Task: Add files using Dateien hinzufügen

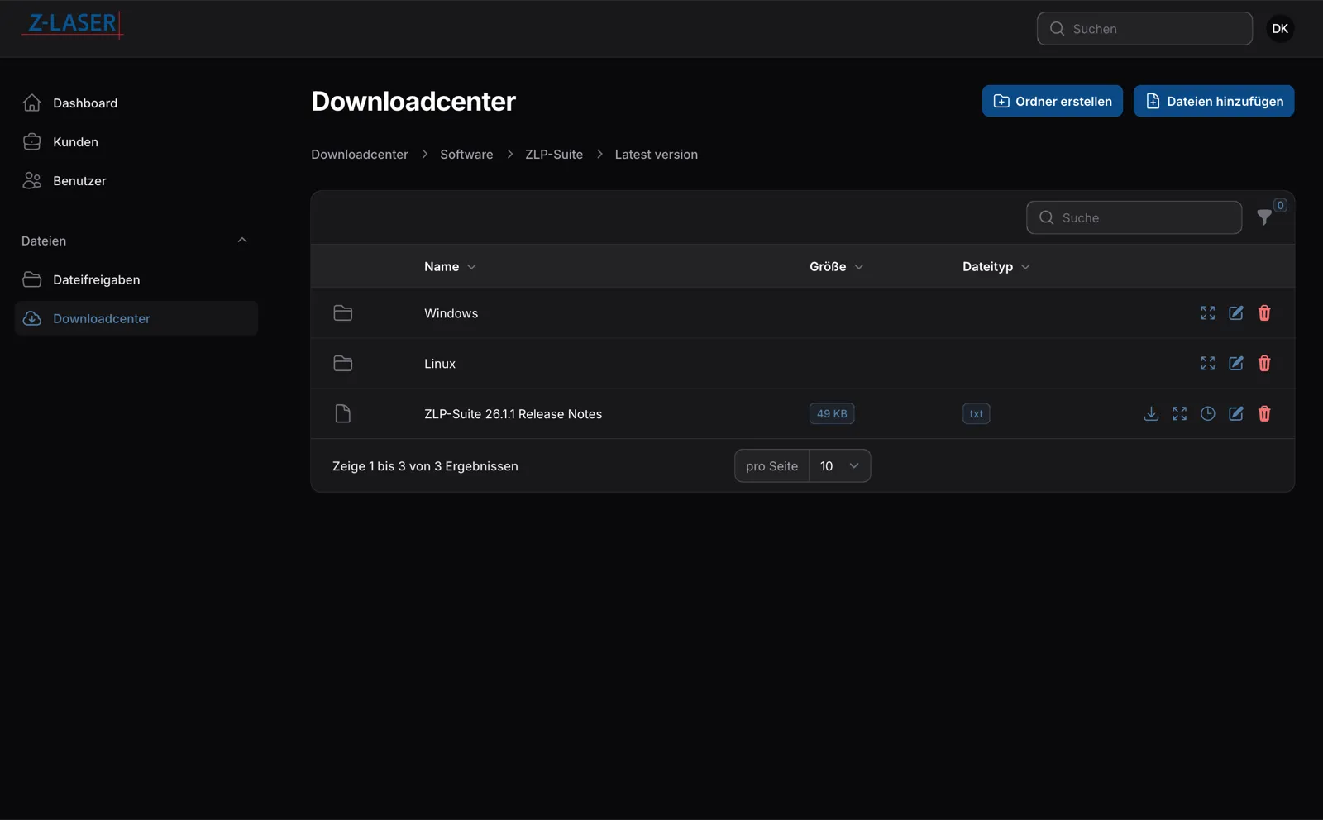Action: (1214, 101)
